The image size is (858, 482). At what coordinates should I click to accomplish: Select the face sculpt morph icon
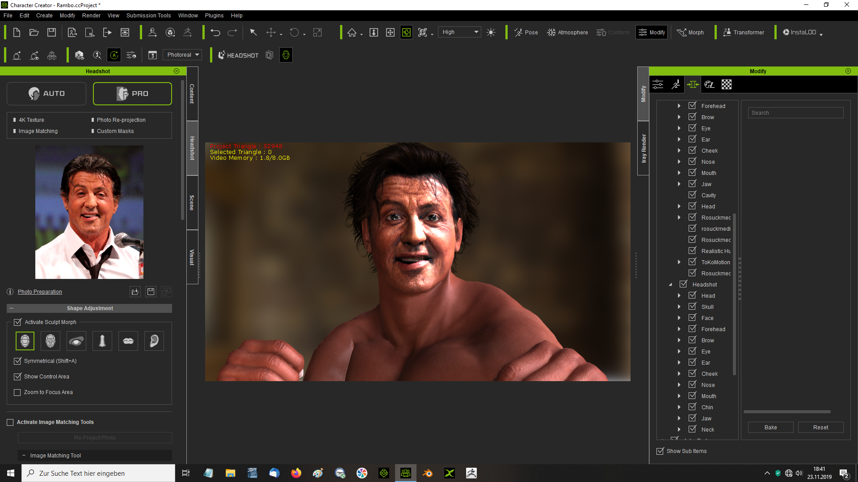(50, 341)
